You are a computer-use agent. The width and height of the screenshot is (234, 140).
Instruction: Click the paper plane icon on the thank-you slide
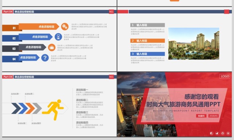click(217, 133)
